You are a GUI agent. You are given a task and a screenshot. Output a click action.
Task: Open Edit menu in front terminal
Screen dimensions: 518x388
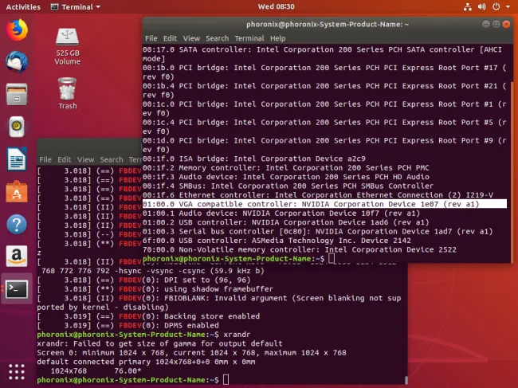pyautogui.click(x=170, y=38)
